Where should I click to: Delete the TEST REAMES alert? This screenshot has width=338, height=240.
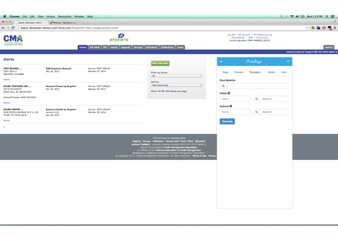click(6, 80)
